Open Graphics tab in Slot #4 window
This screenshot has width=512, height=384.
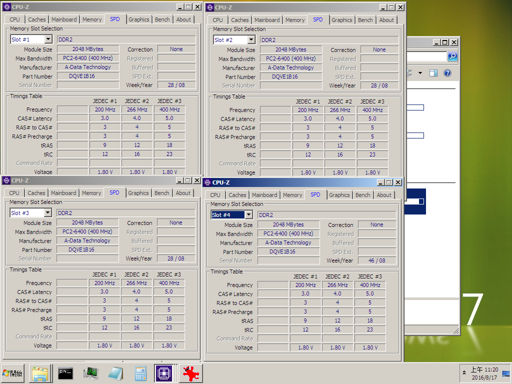(339, 195)
